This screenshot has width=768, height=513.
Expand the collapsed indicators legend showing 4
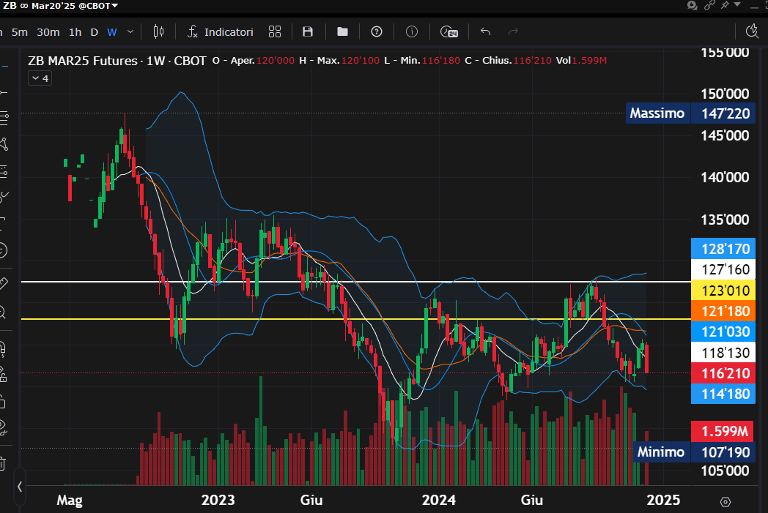click(x=40, y=78)
